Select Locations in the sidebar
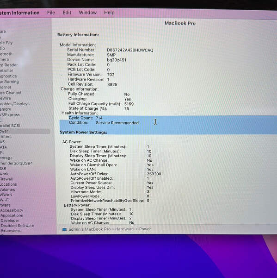This screenshot has height=278, width=277. (x=8, y=184)
